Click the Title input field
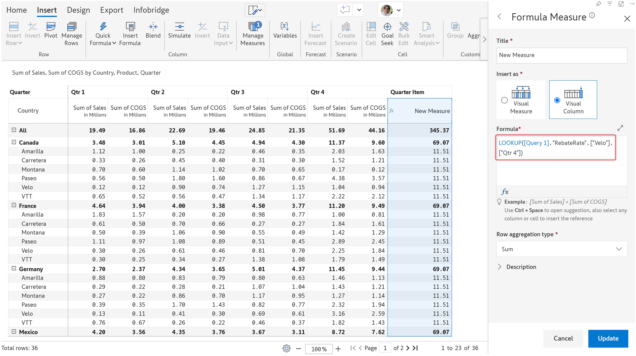Viewport: 636px width, 356px height. coord(561,55)
